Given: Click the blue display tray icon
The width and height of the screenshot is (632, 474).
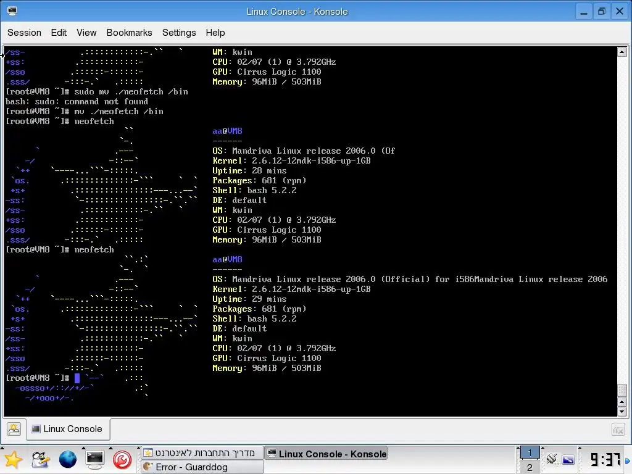Looking at the screenshot, I should [x=568, y=459].
